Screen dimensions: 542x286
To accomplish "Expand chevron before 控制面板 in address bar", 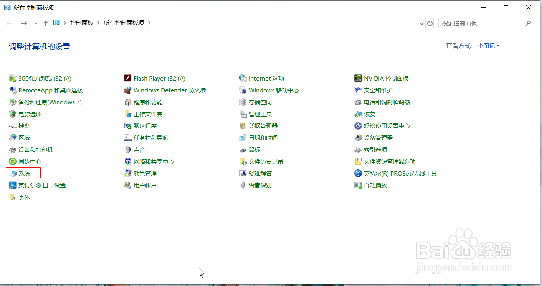I will tap(65, 23).
